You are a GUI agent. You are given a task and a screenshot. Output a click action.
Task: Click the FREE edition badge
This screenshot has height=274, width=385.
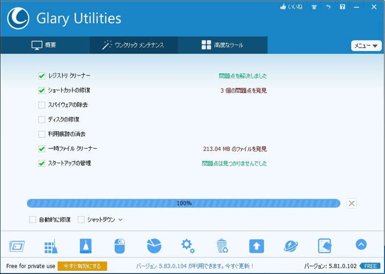click(x=371, y=266)
